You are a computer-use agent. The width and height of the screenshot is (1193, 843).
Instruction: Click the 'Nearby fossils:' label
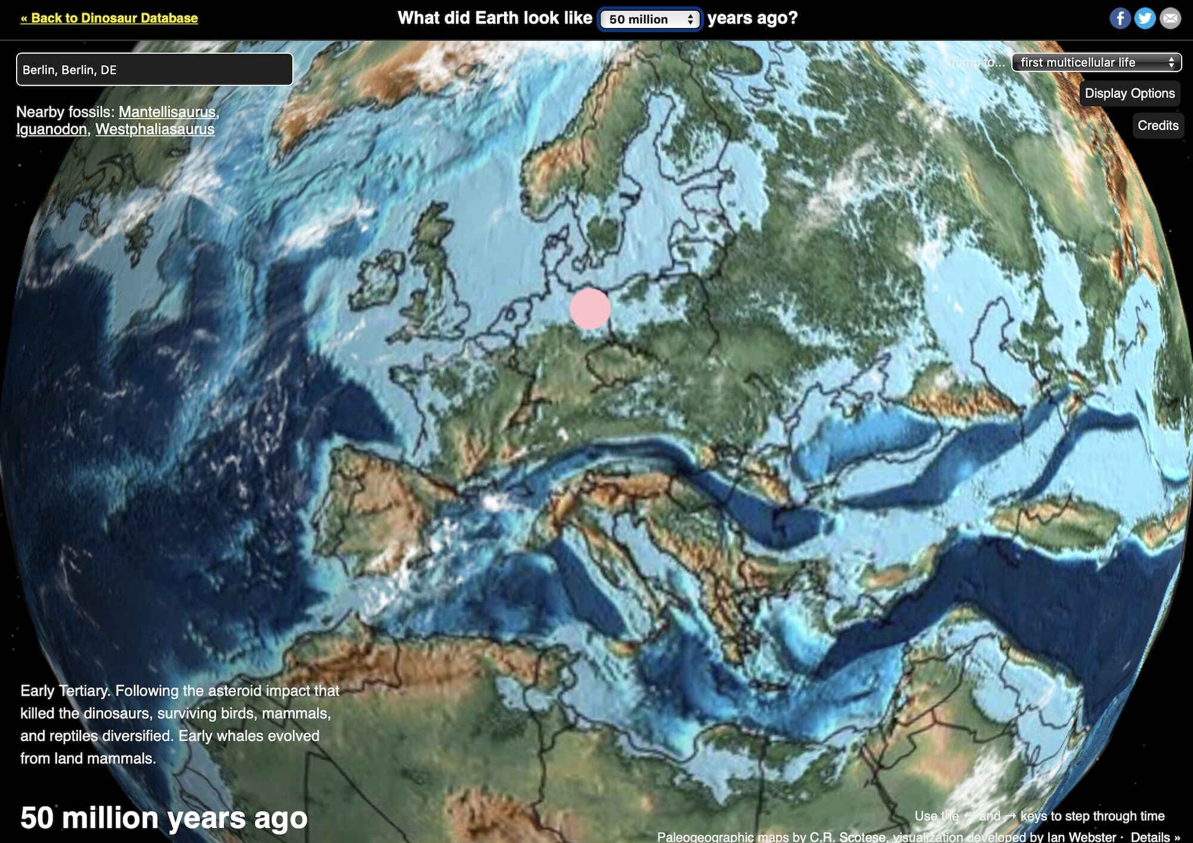[65, 111]
